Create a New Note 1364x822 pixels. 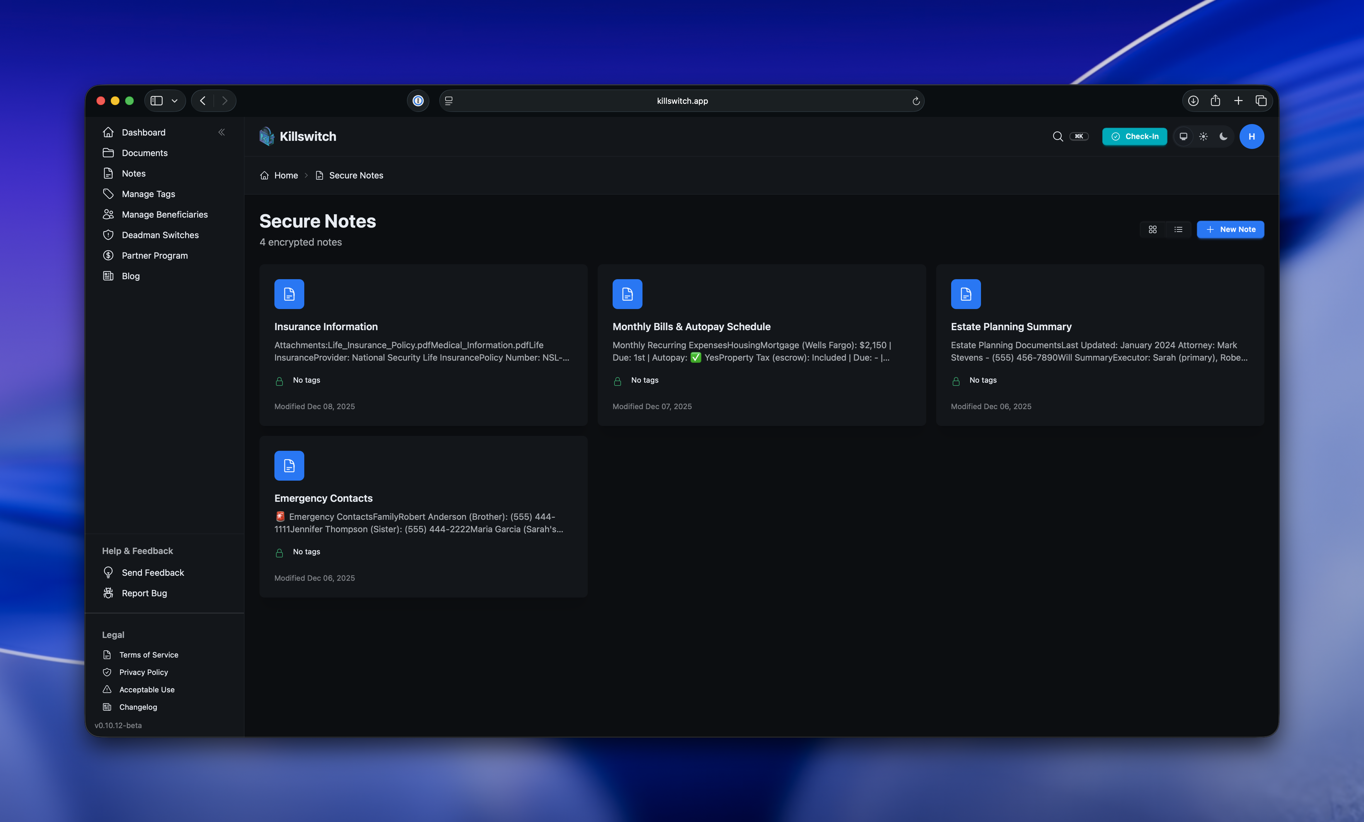coord(1230,229)
